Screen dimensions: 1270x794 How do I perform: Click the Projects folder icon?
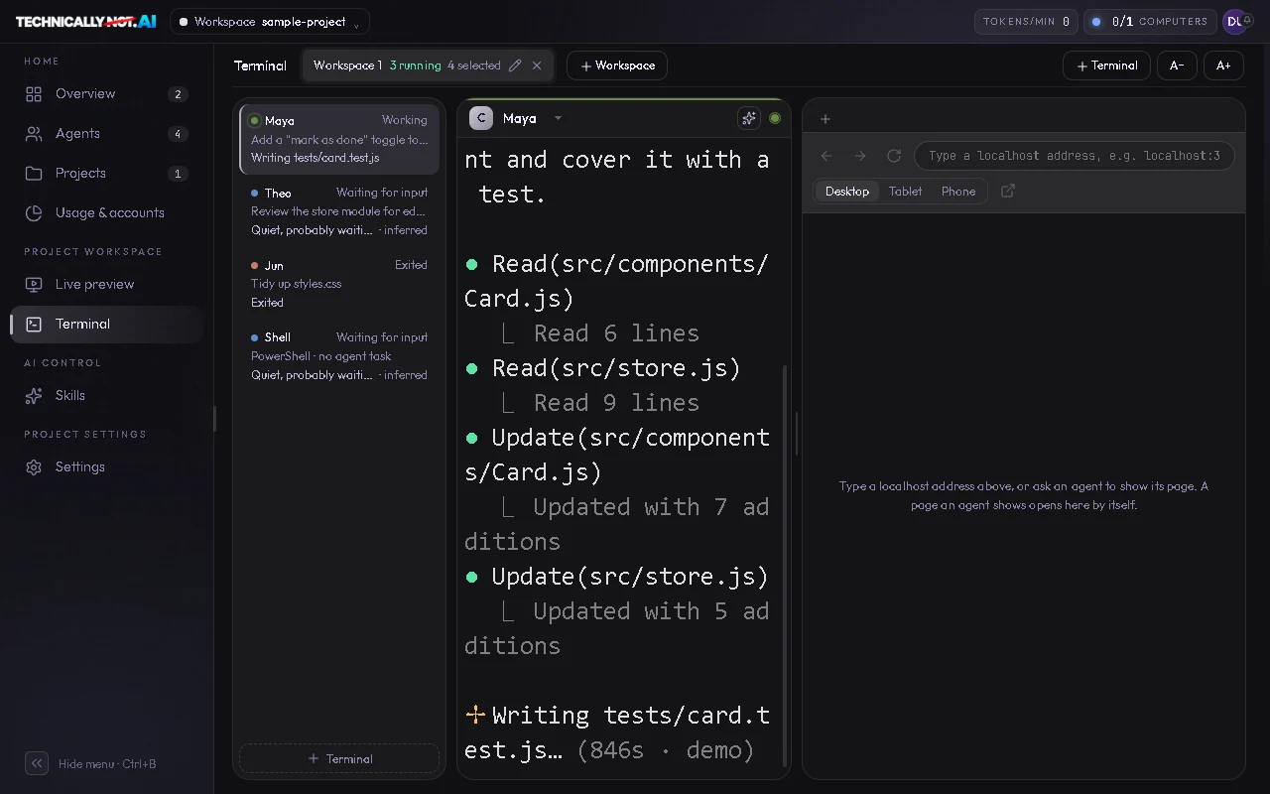tap(34, 174)
